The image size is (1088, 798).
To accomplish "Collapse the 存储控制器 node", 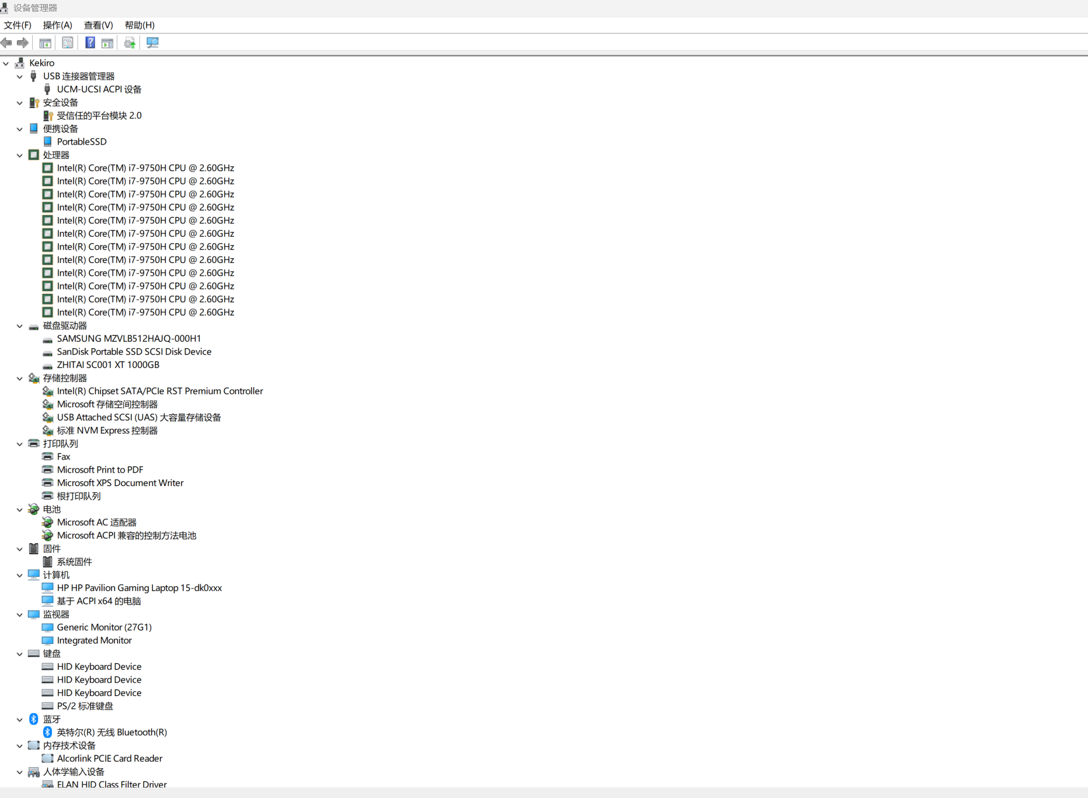I will 20,379.
